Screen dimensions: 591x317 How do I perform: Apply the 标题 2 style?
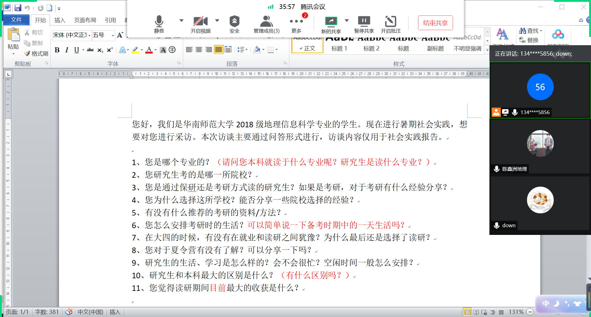[x=371, y=45]
